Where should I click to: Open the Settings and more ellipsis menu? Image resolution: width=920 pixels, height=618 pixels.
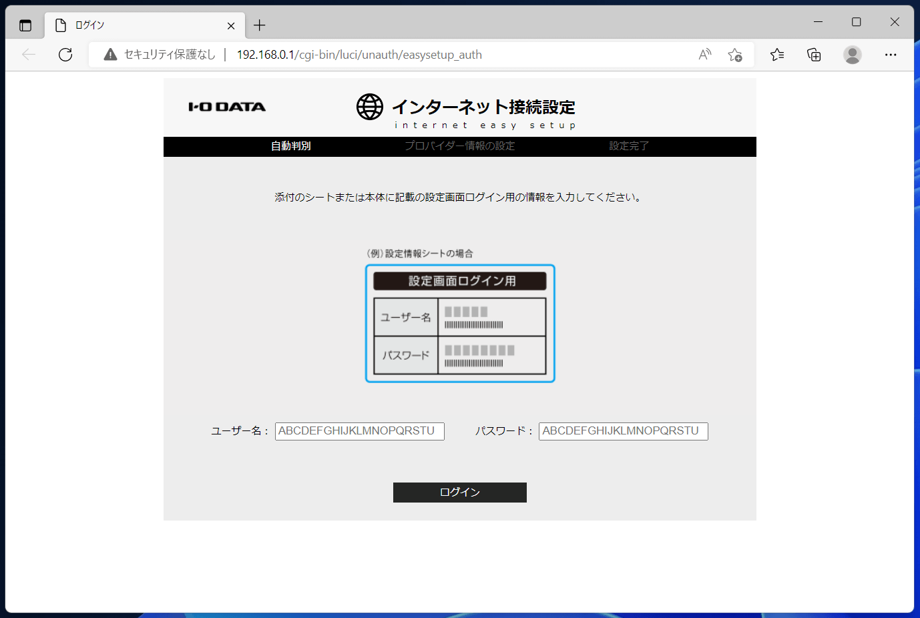point(890,55)
